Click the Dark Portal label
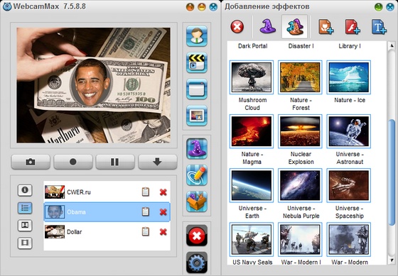Viewport: 398px width, 276px height. tap(252, 46)
